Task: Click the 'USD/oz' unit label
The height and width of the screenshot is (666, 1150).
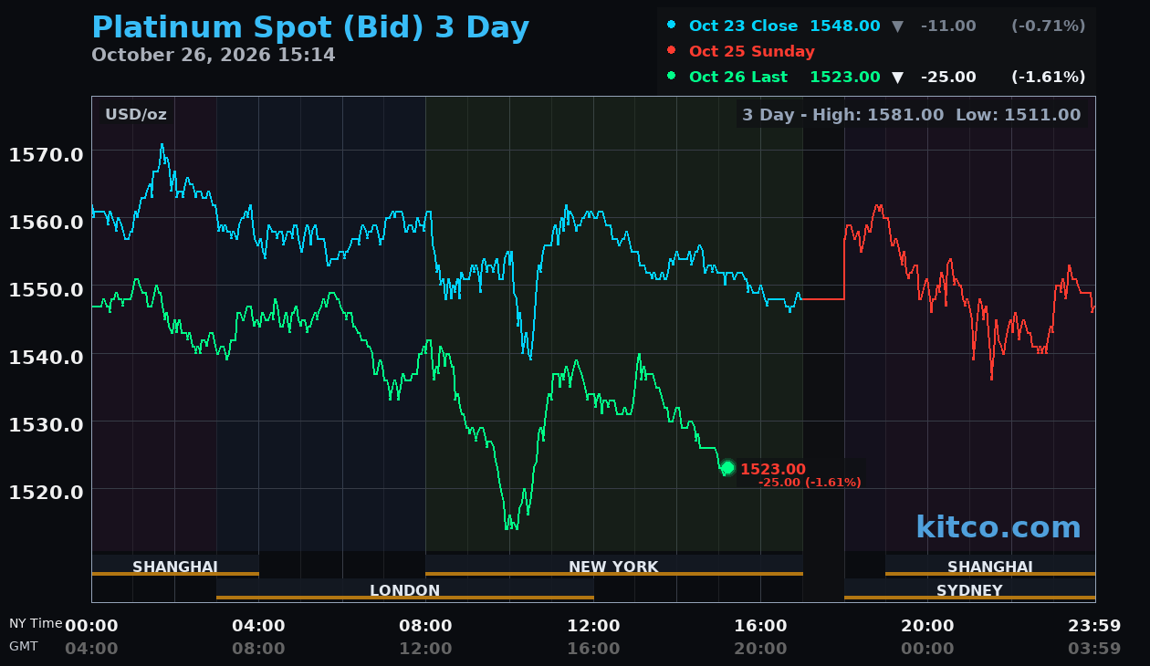Action: pyautogui.click(x=136, y=114)
